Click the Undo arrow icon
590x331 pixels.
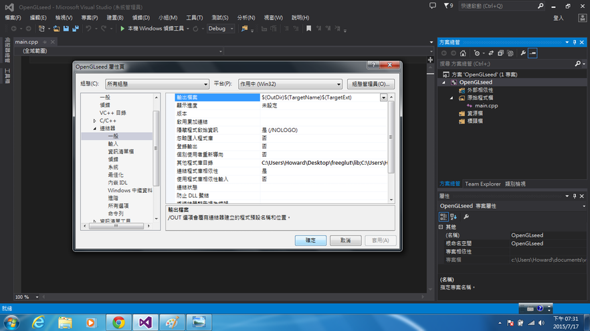[88, 29]
